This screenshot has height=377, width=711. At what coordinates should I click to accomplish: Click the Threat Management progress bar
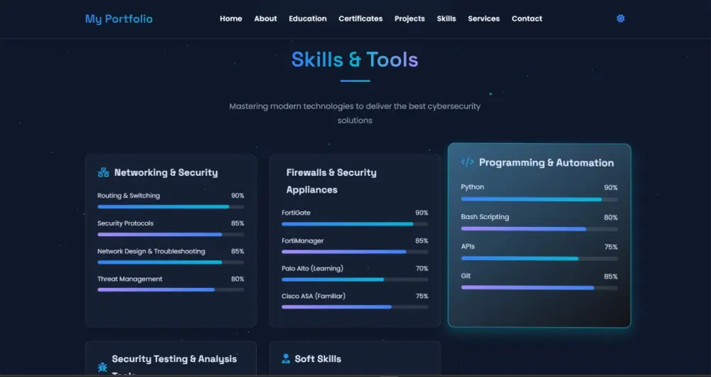tap(171, 290)
